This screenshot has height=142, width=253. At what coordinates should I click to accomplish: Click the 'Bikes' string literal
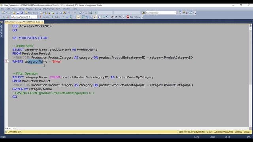click(x=57, y=62)
